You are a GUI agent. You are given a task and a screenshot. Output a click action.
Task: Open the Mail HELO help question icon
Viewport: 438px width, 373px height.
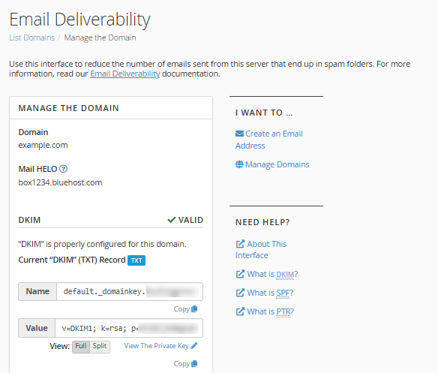click(64, 169)
